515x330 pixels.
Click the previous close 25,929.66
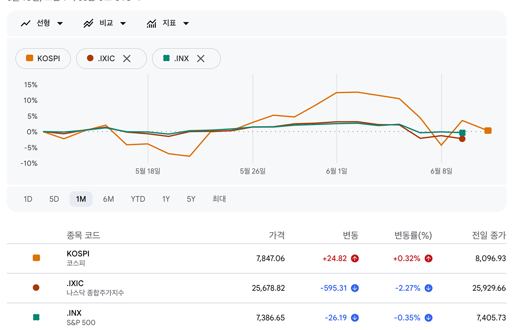(489, 288)
